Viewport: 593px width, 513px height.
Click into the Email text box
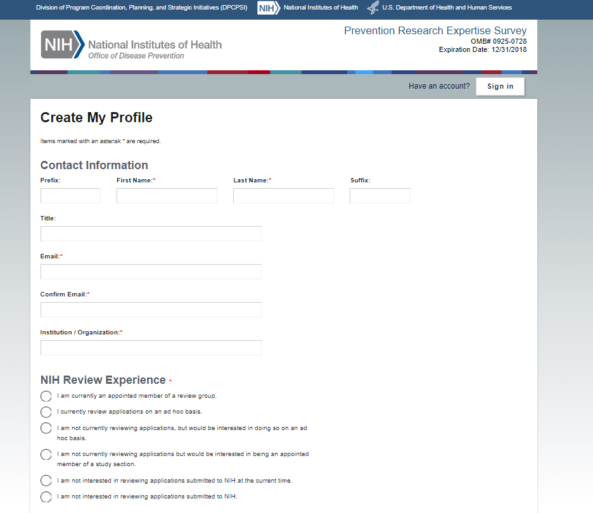pos(151,272)
